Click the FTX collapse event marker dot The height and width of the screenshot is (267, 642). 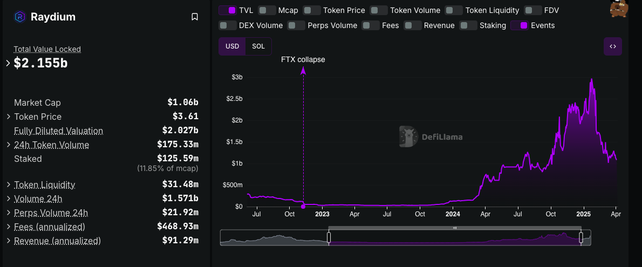(303, 206)
